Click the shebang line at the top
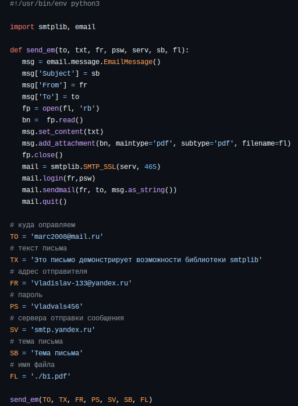 pos(55,3)
